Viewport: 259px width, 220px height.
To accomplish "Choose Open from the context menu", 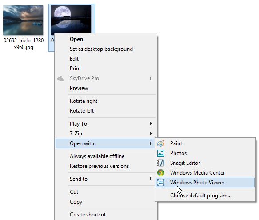I will point(106,39).
